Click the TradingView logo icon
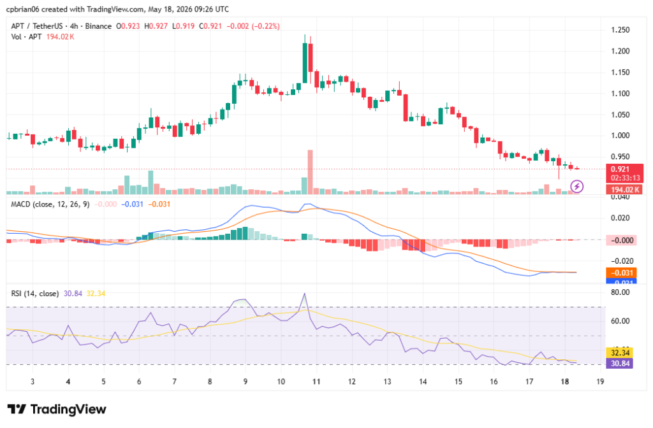653x428 pixels. [x=17, y=410]
